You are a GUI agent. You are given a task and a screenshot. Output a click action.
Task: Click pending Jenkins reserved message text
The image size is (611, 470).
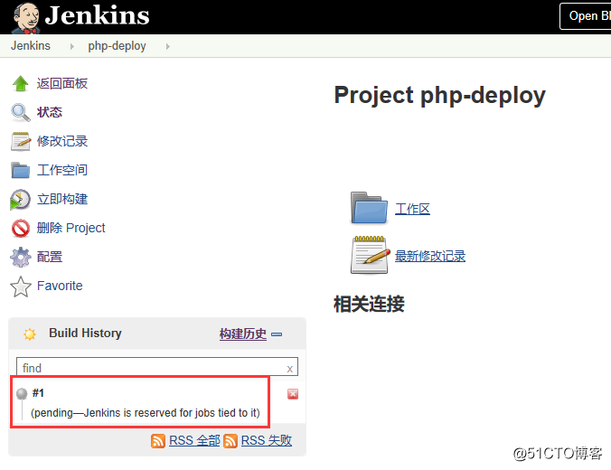[x=146, y=413]
